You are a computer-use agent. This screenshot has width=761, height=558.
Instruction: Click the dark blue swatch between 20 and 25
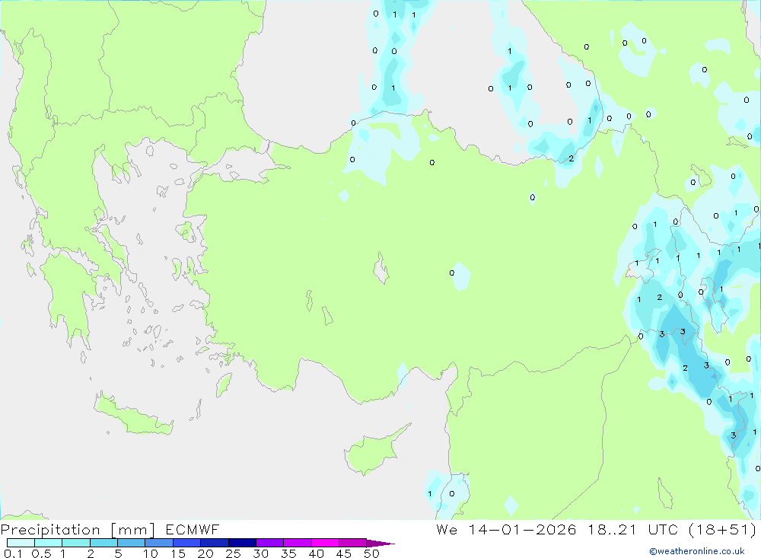(x=214, y=543)
